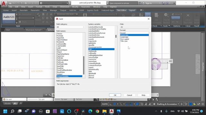Click the clean screen icon in status bar
This screenshot has height=115, width=206.
199,104
